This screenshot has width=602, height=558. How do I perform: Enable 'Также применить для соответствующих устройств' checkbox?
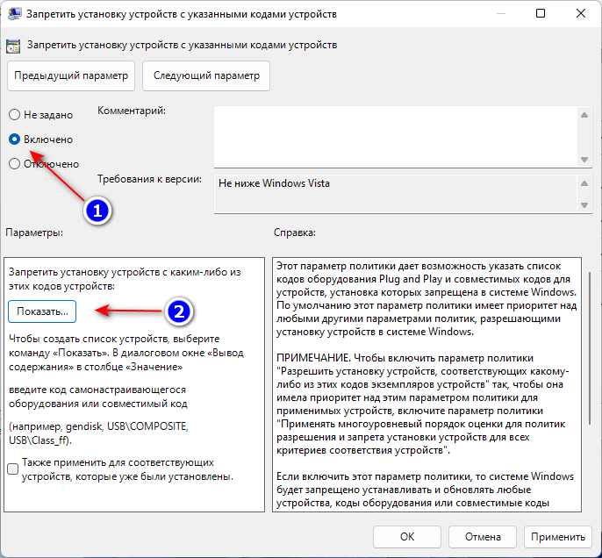coord(12,469)
